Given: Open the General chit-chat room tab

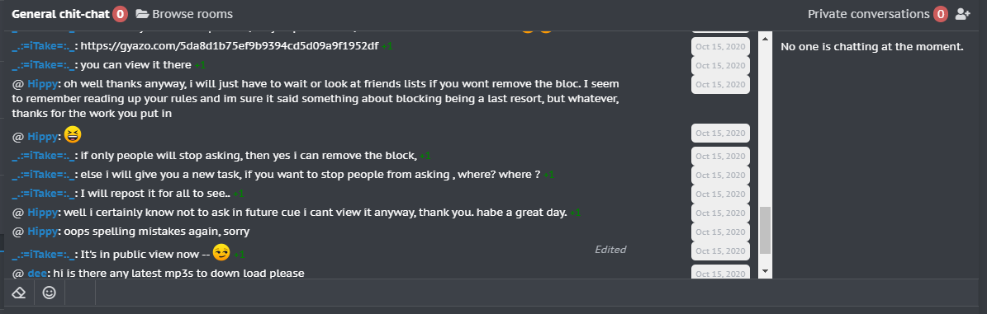Looking at the screenshot, I should tap(61, 14).
